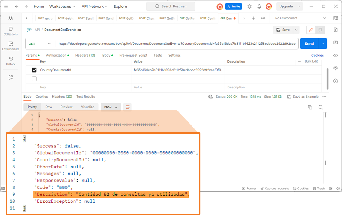Add a new request tab with plus icon
The width and height of the screenshot is (342, 215).
[x=254, y=18]
